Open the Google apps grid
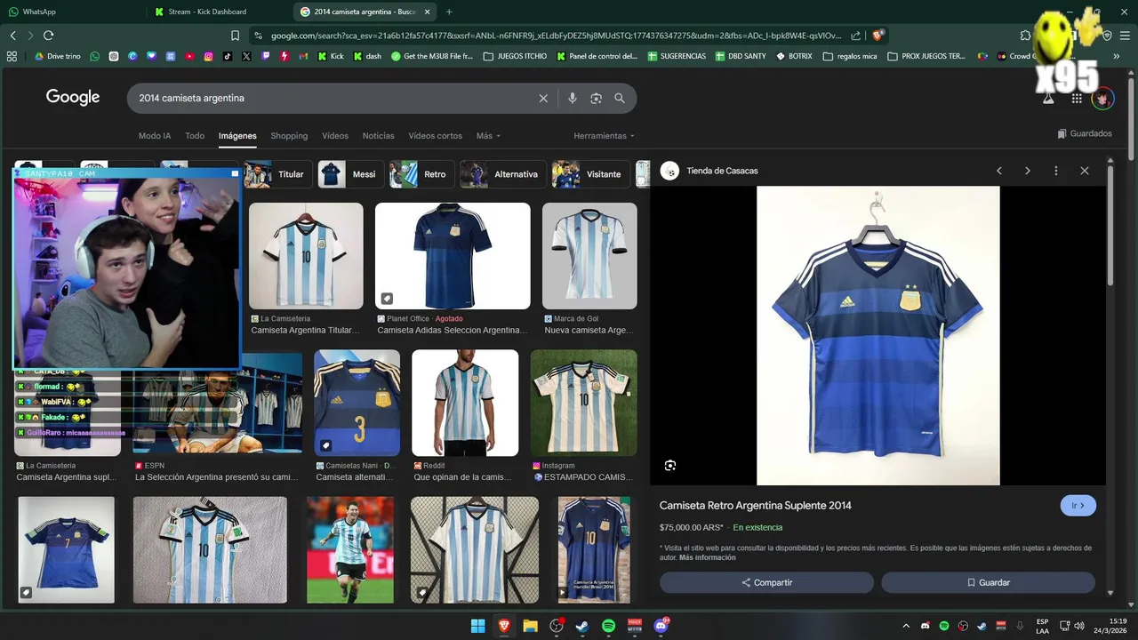The width and height of the screenshot is (1138, 640). [1077, 99]
